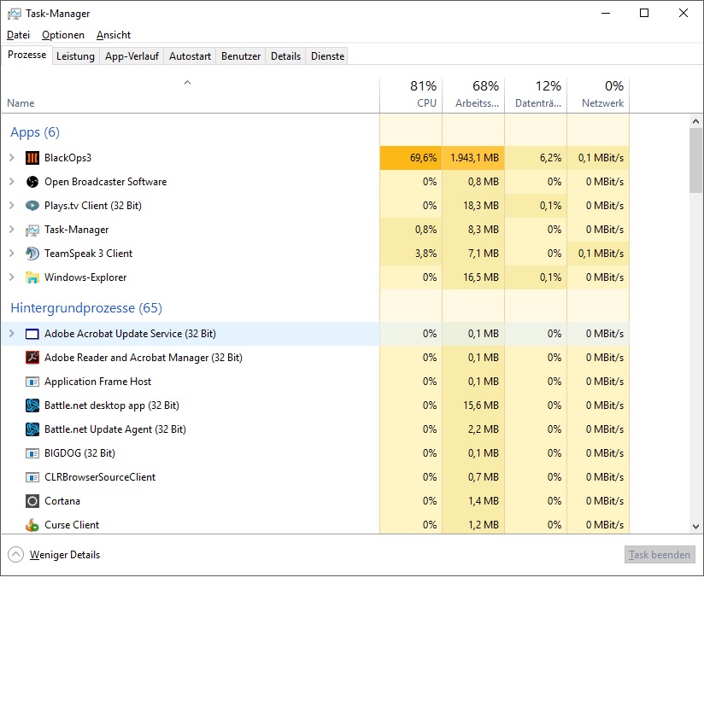This screenshot has width=704, height=706.
Task: Click the BIGDOG process icon
Action: point(32,453)
